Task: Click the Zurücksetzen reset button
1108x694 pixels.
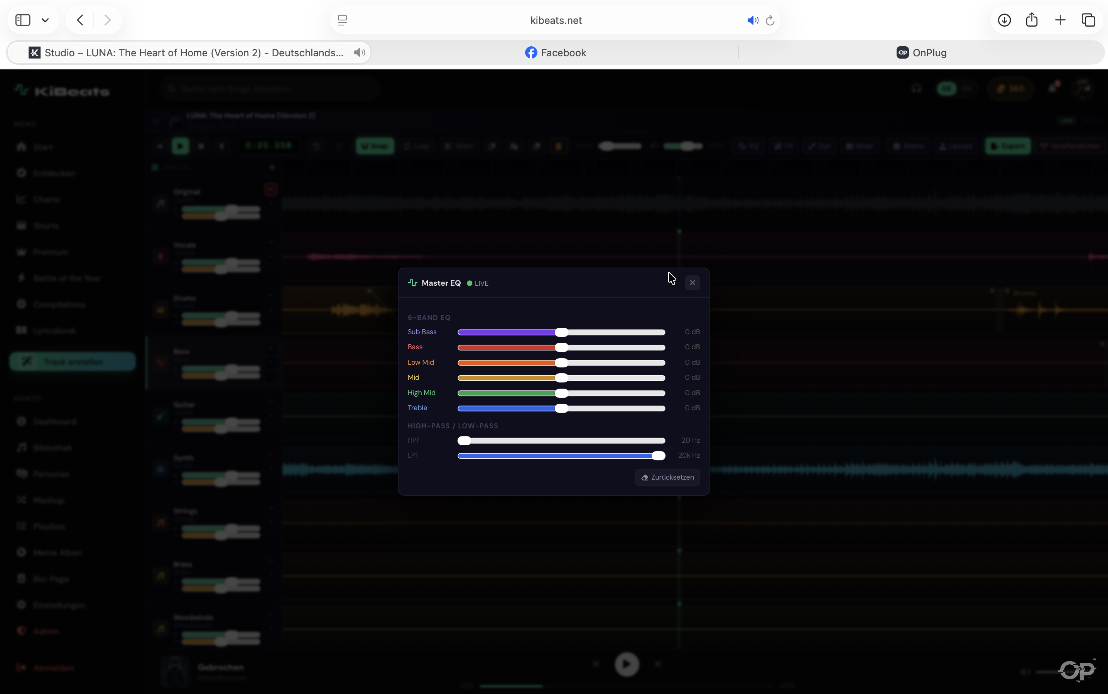Action: [x=667, y=477]
